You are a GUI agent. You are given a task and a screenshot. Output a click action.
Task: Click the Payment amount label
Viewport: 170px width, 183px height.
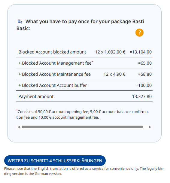click(36, 96)
